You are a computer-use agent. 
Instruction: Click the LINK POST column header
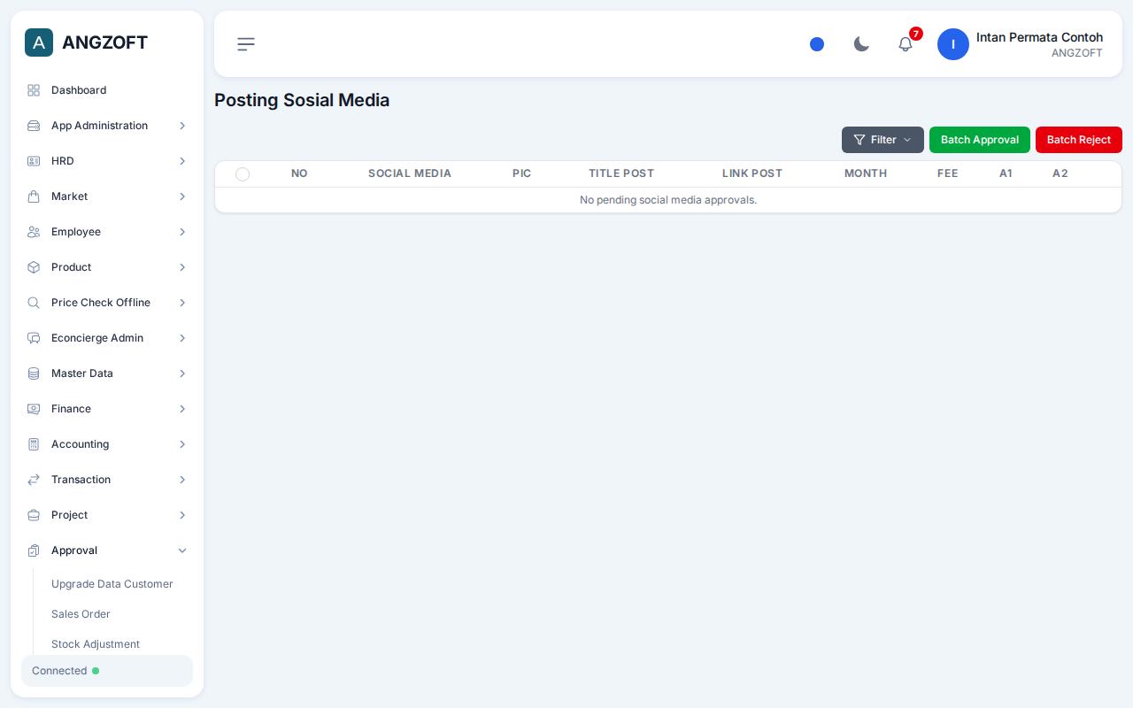click(x=752, y=173)
